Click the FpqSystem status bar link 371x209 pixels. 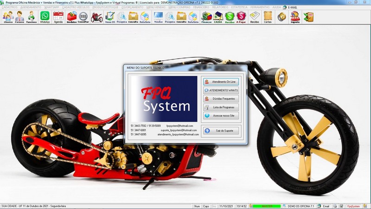pyautogui.click(x=353, y=206)
